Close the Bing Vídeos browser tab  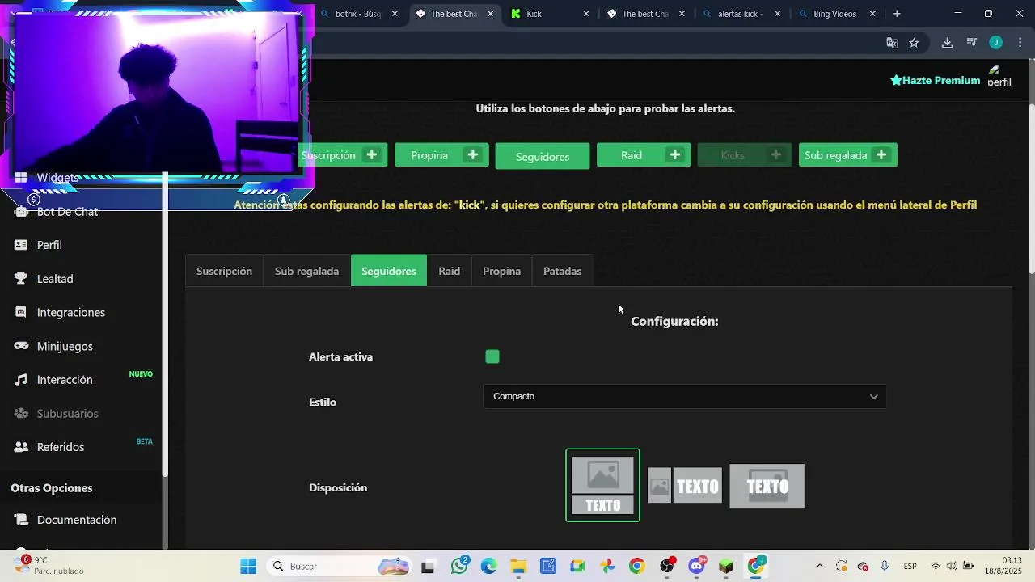pyautogui.click(x=872, y=14)
